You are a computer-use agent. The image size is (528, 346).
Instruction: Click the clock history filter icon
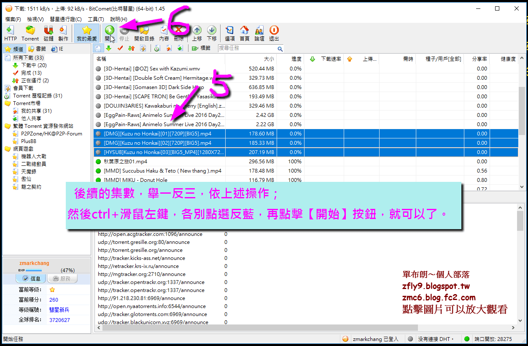pos(157,48)
